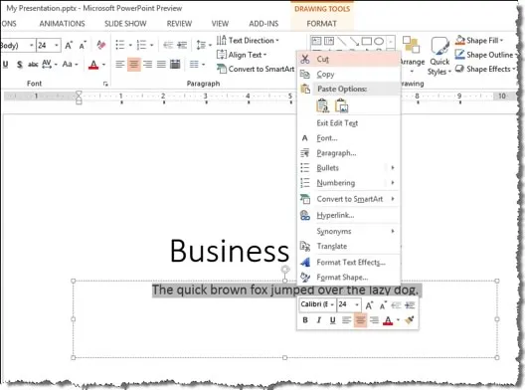The height and width of the screenshot is (390, 525).
Task: Expand the Synonyms submenu
Action: click(x=349, y=231)
